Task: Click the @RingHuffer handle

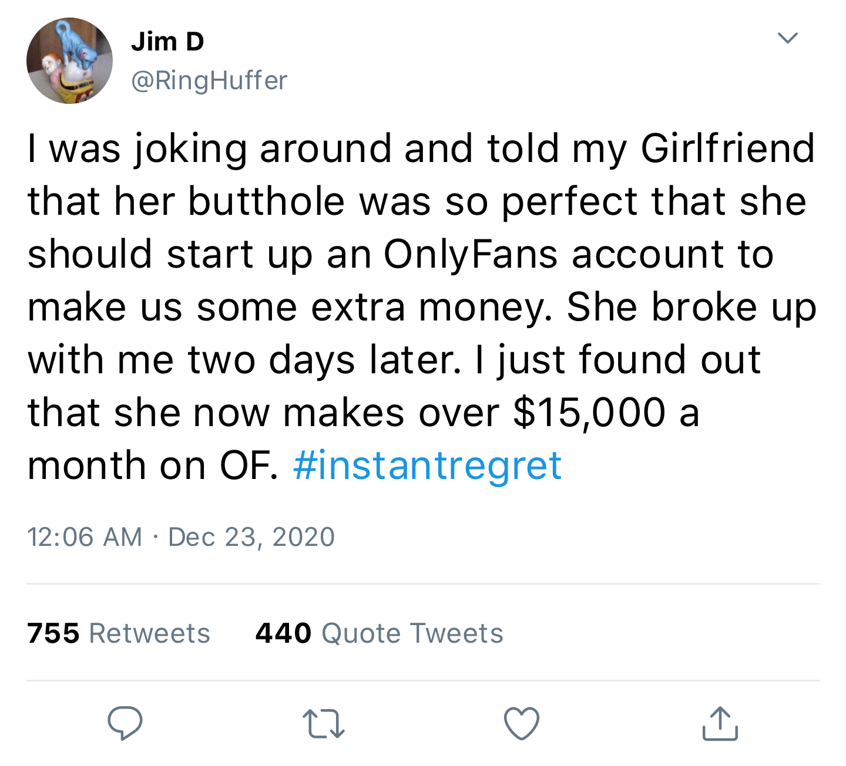Action: (x=209, y=80)
